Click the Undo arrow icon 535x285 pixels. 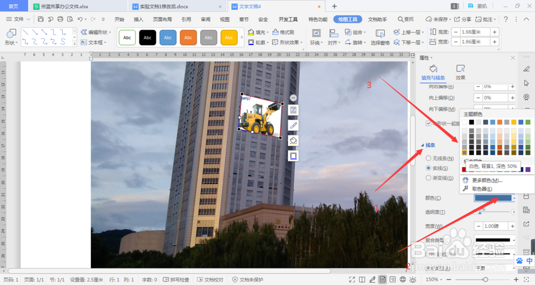(x=80, y=19)
